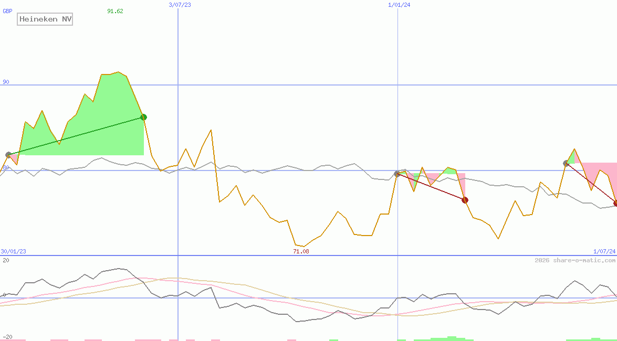Click the oscillator's 20 scale label
Viewport: 617px width, 341px height.
pos(6,260)
